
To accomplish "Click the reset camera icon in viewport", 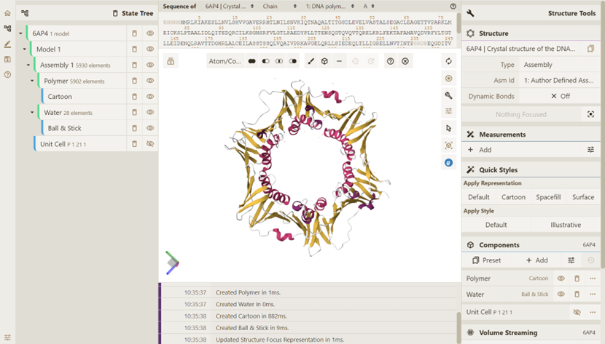I will pos(448,62).
